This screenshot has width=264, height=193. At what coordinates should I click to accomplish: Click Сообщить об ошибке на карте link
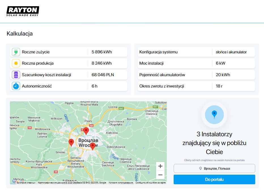tap(150, 183)
